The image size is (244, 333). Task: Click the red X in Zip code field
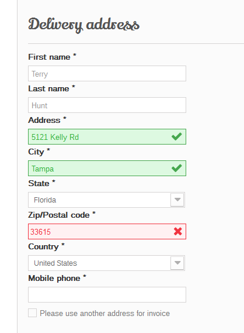click(177, 232)
